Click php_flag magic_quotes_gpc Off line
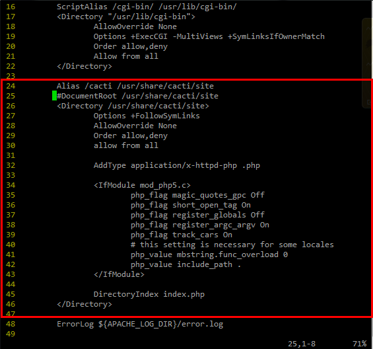Viewport: 373px width, 349px height. (x=197, y=196)
